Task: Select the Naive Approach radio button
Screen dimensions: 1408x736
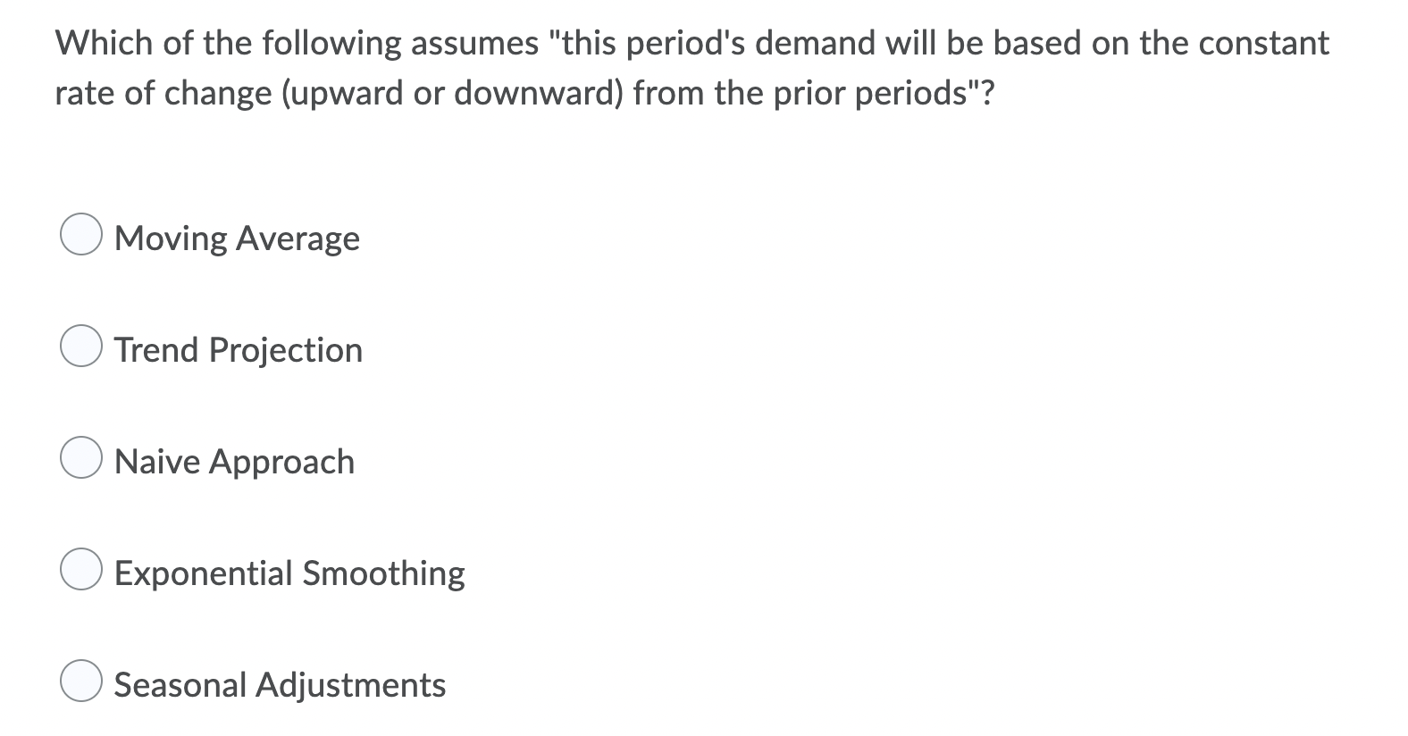Action: (x=80, y=457)
